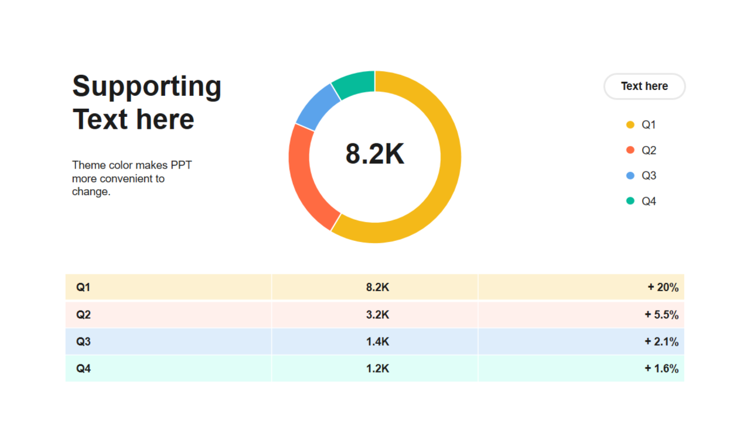The image size is (750, 421).
Task: Click the 3.2K table cell
Action: point(375,315)
